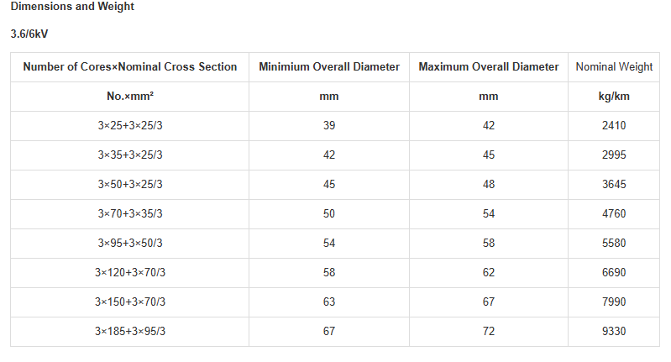Click the nominal weight value 9330
This screenshot has width=671, height=362.
(x=614, y=331)
